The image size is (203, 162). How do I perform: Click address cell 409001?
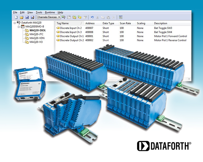click(89, 36)
